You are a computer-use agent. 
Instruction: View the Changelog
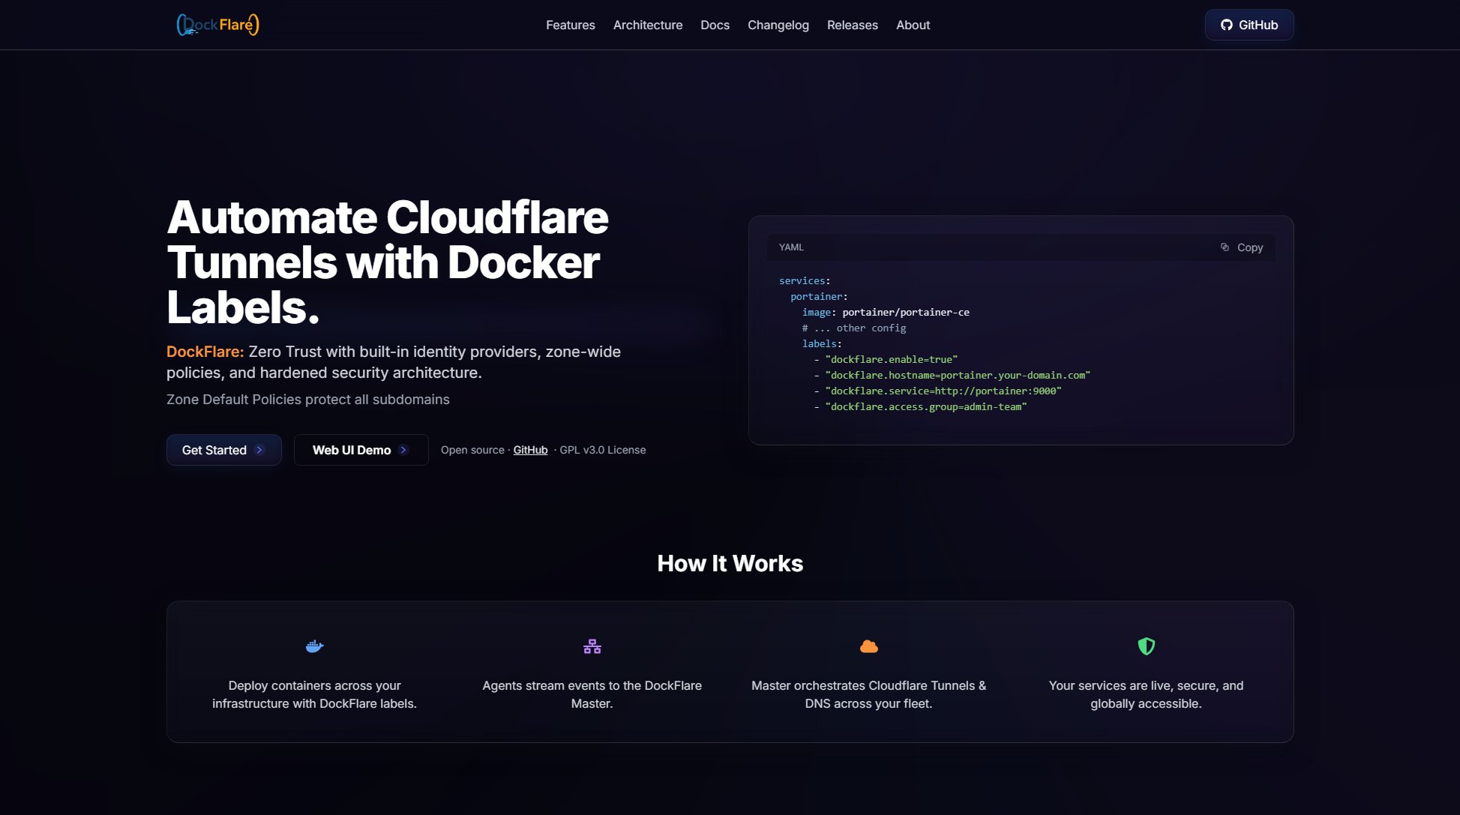(x=778, y=25)
